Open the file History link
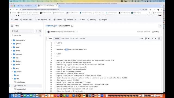Image resolution: width=174 pixels, height=98 pixels. [x=155, y=32]
